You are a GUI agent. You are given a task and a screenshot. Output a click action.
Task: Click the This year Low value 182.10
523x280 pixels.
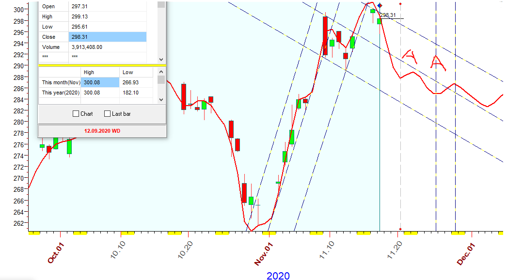[x=136, y=93]
